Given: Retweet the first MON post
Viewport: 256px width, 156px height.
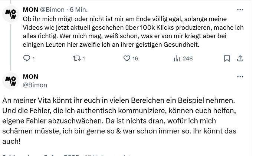Looking at the screenshot, I should 77,58.
